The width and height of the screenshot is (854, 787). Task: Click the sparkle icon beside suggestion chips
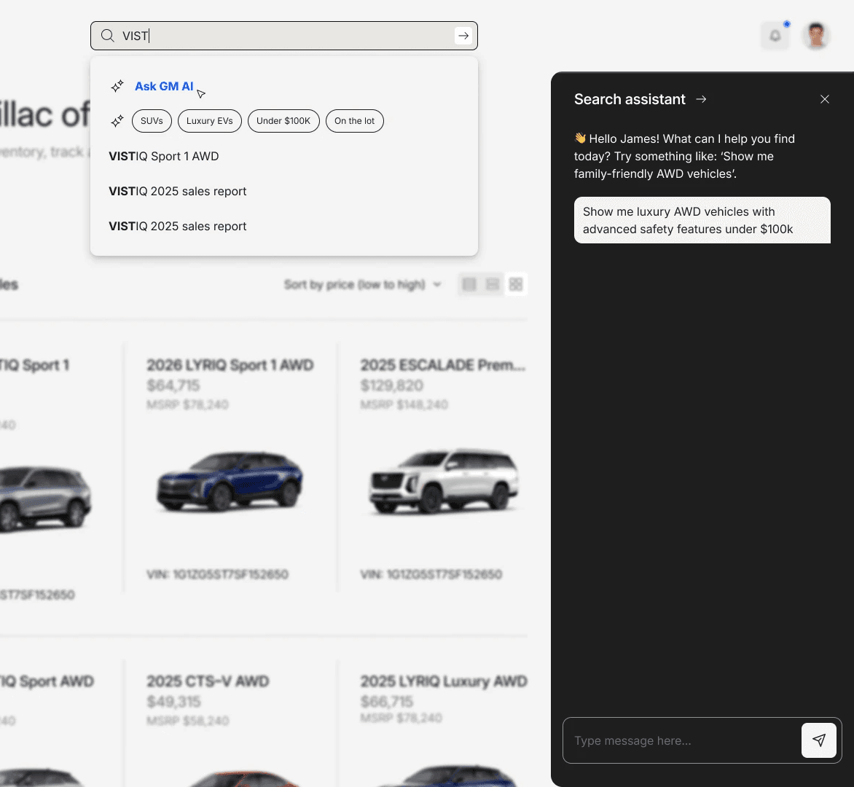(117, 121)
